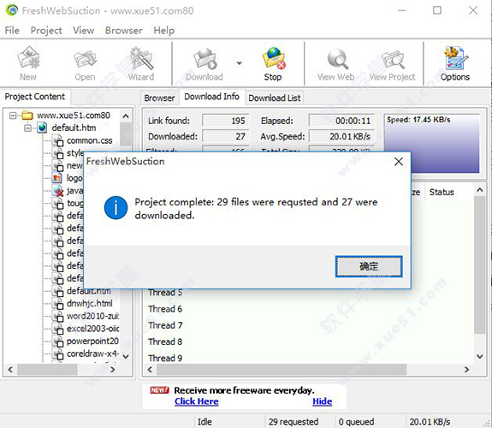Click the Thread 9 row
The image size is (492, 428).
165,358
